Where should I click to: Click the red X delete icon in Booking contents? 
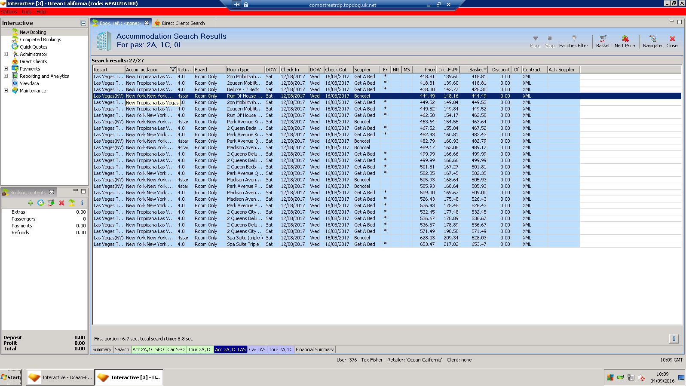point(61,203)
